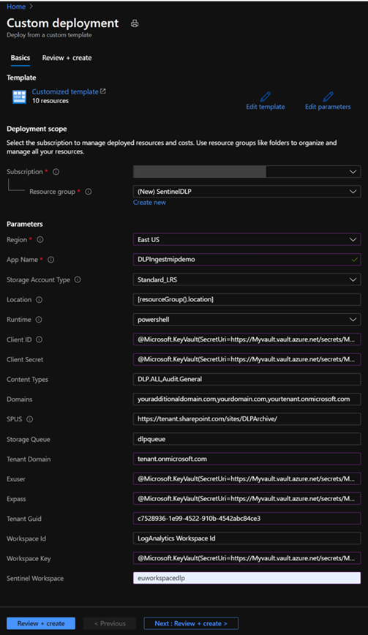The image size is (368, 635).
Task: Click the Edit parameters label
Action: 328,107
